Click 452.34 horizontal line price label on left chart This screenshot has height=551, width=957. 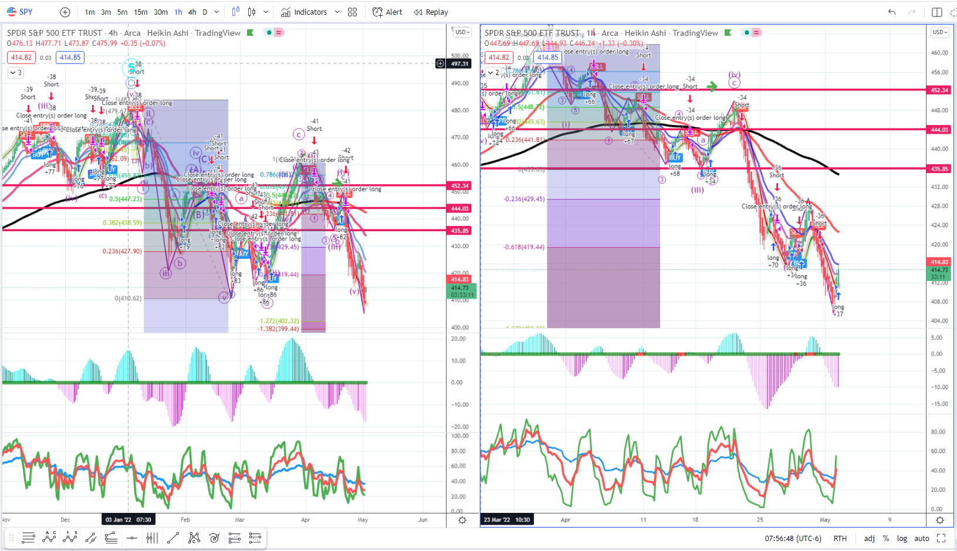click(x=460, y=185)
